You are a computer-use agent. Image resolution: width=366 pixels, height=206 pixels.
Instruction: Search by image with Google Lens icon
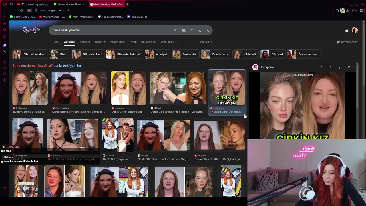coord(200,30)
